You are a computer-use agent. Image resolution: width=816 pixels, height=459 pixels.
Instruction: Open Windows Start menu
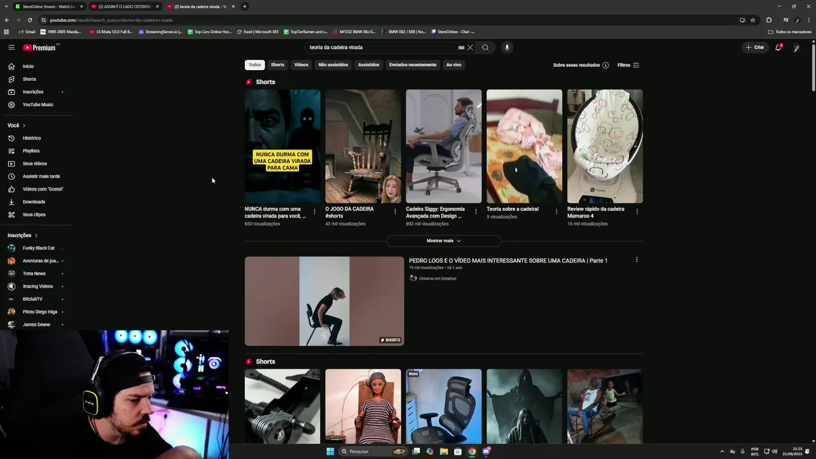coord(330,451)
